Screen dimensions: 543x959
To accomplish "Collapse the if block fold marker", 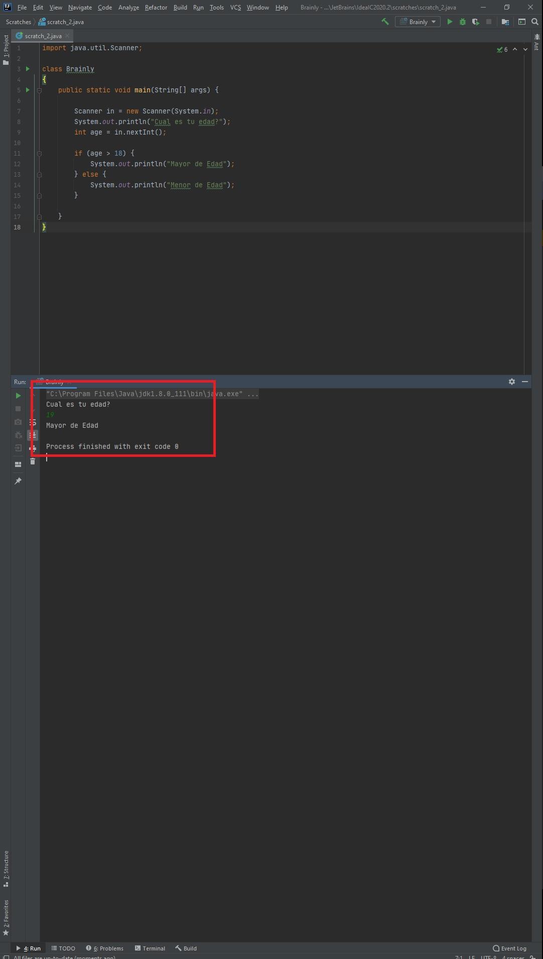I will pyautogui.click(x=39, y=154).
